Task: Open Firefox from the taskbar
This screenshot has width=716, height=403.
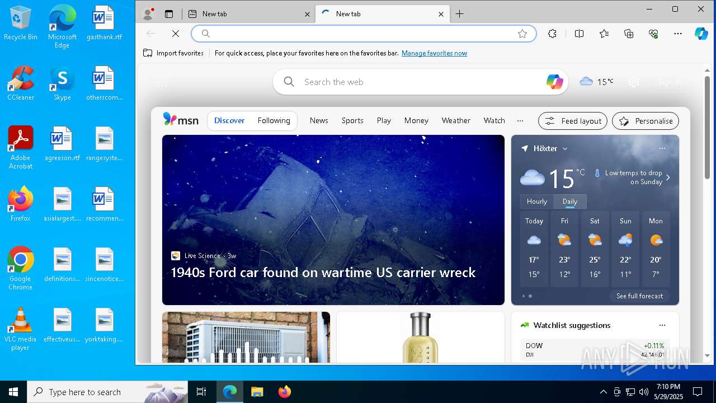Action: point(285,392)
